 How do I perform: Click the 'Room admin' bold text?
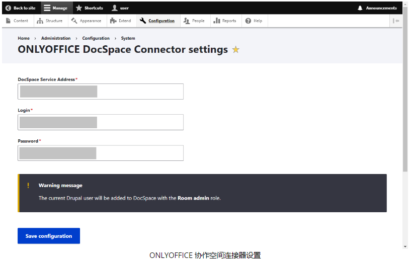click(x=193, y=198)
